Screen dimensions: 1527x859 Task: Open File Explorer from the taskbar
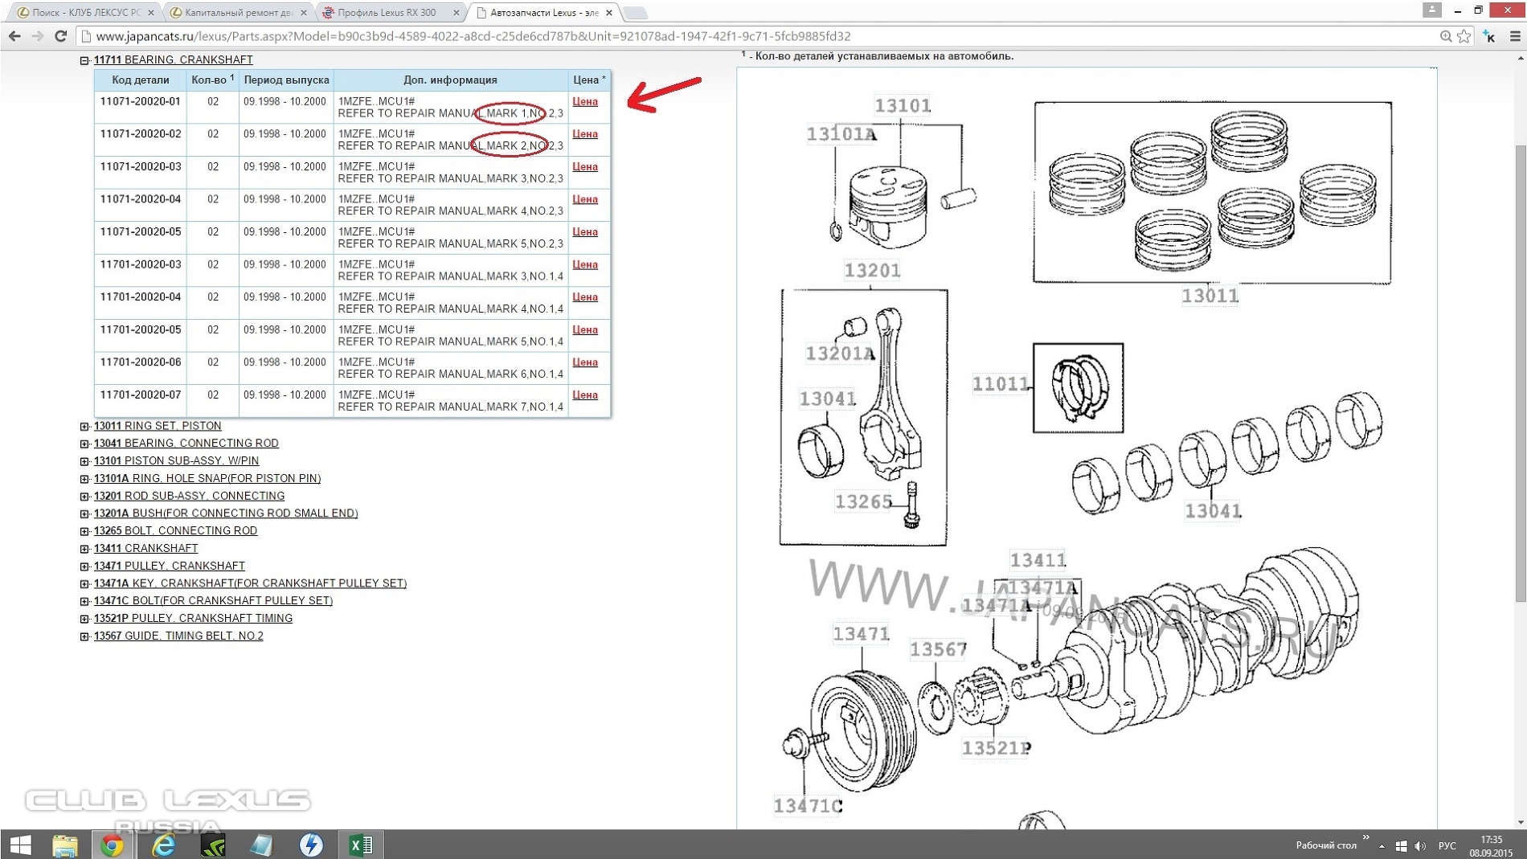click(65, 845)
